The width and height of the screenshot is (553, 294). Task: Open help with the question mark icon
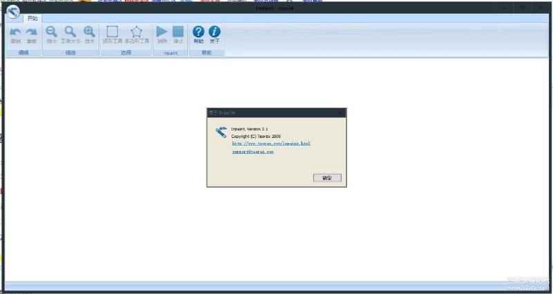[x=198, y=31]
